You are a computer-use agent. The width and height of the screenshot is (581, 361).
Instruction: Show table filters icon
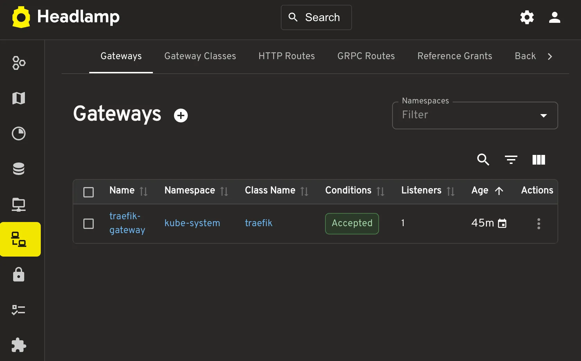(x=511, y=160)
